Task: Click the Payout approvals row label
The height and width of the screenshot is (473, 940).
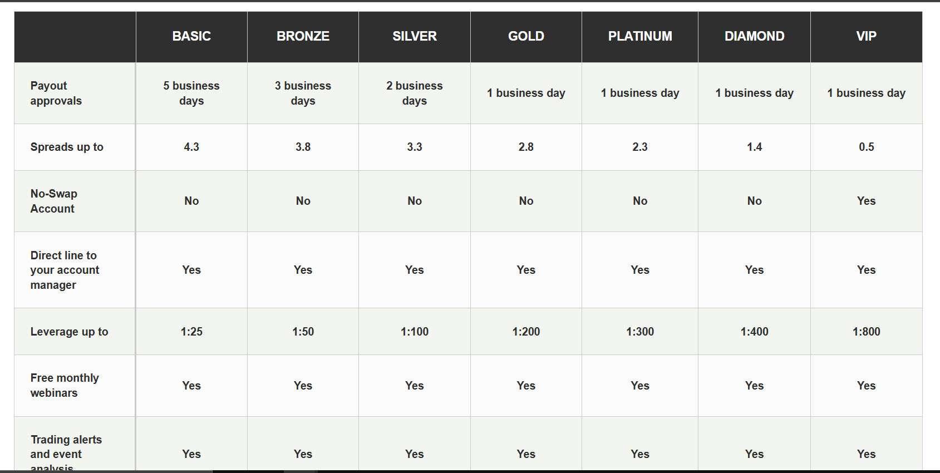Action: tap(56, 93)
